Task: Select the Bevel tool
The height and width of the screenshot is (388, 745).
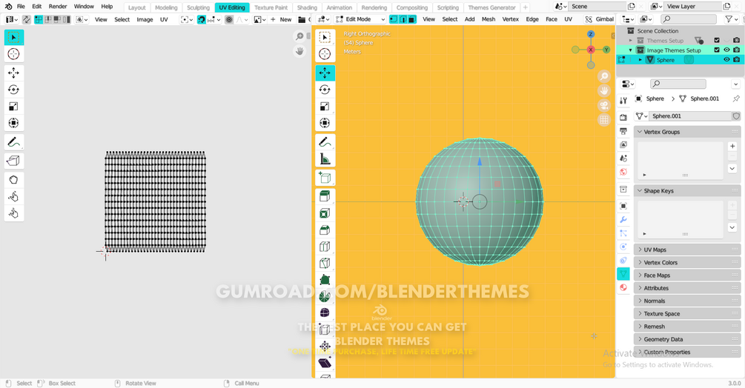Action: (x=325, y=230)
